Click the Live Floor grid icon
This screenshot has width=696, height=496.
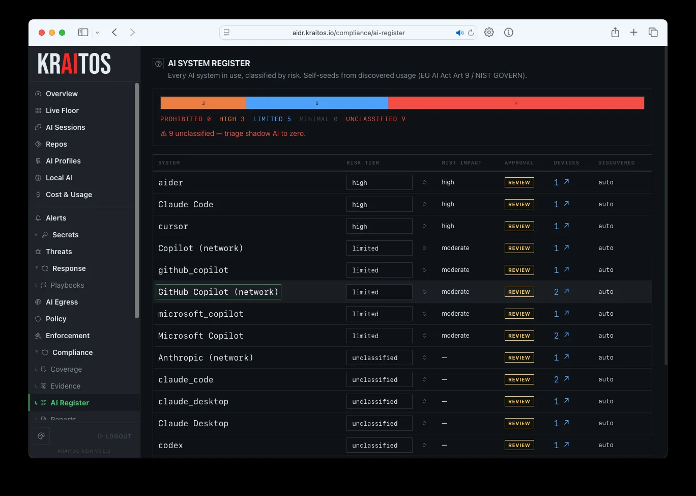tap(38, 111)
